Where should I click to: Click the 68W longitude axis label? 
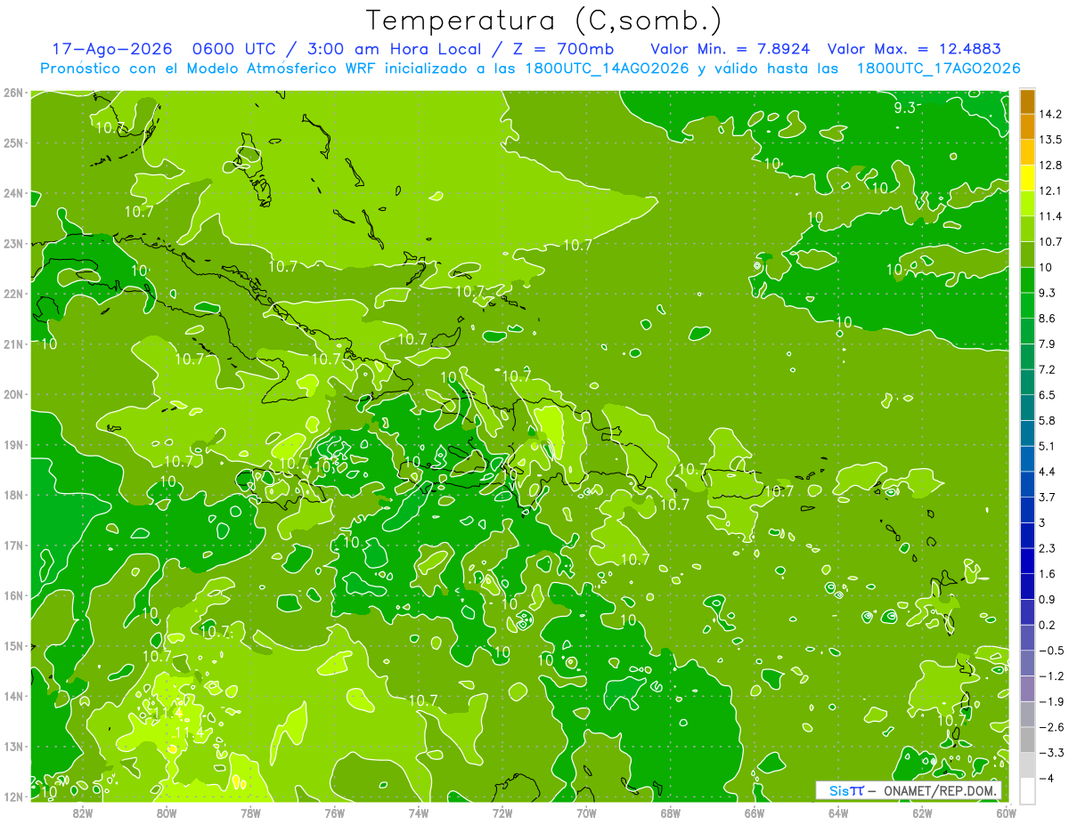(670, 813)
